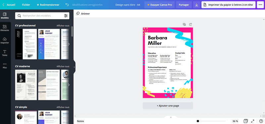Add a new page with the plus-page icon
The width and height of the screenshot is (265, 124).
point(190,24)
